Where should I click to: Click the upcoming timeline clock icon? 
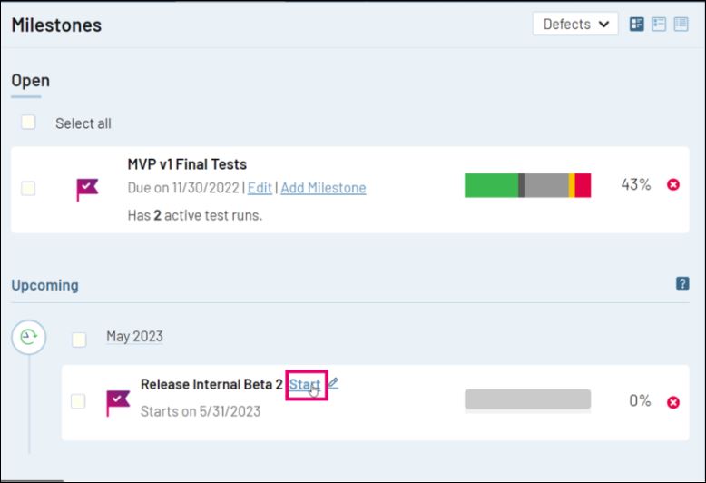pos(29,338)
